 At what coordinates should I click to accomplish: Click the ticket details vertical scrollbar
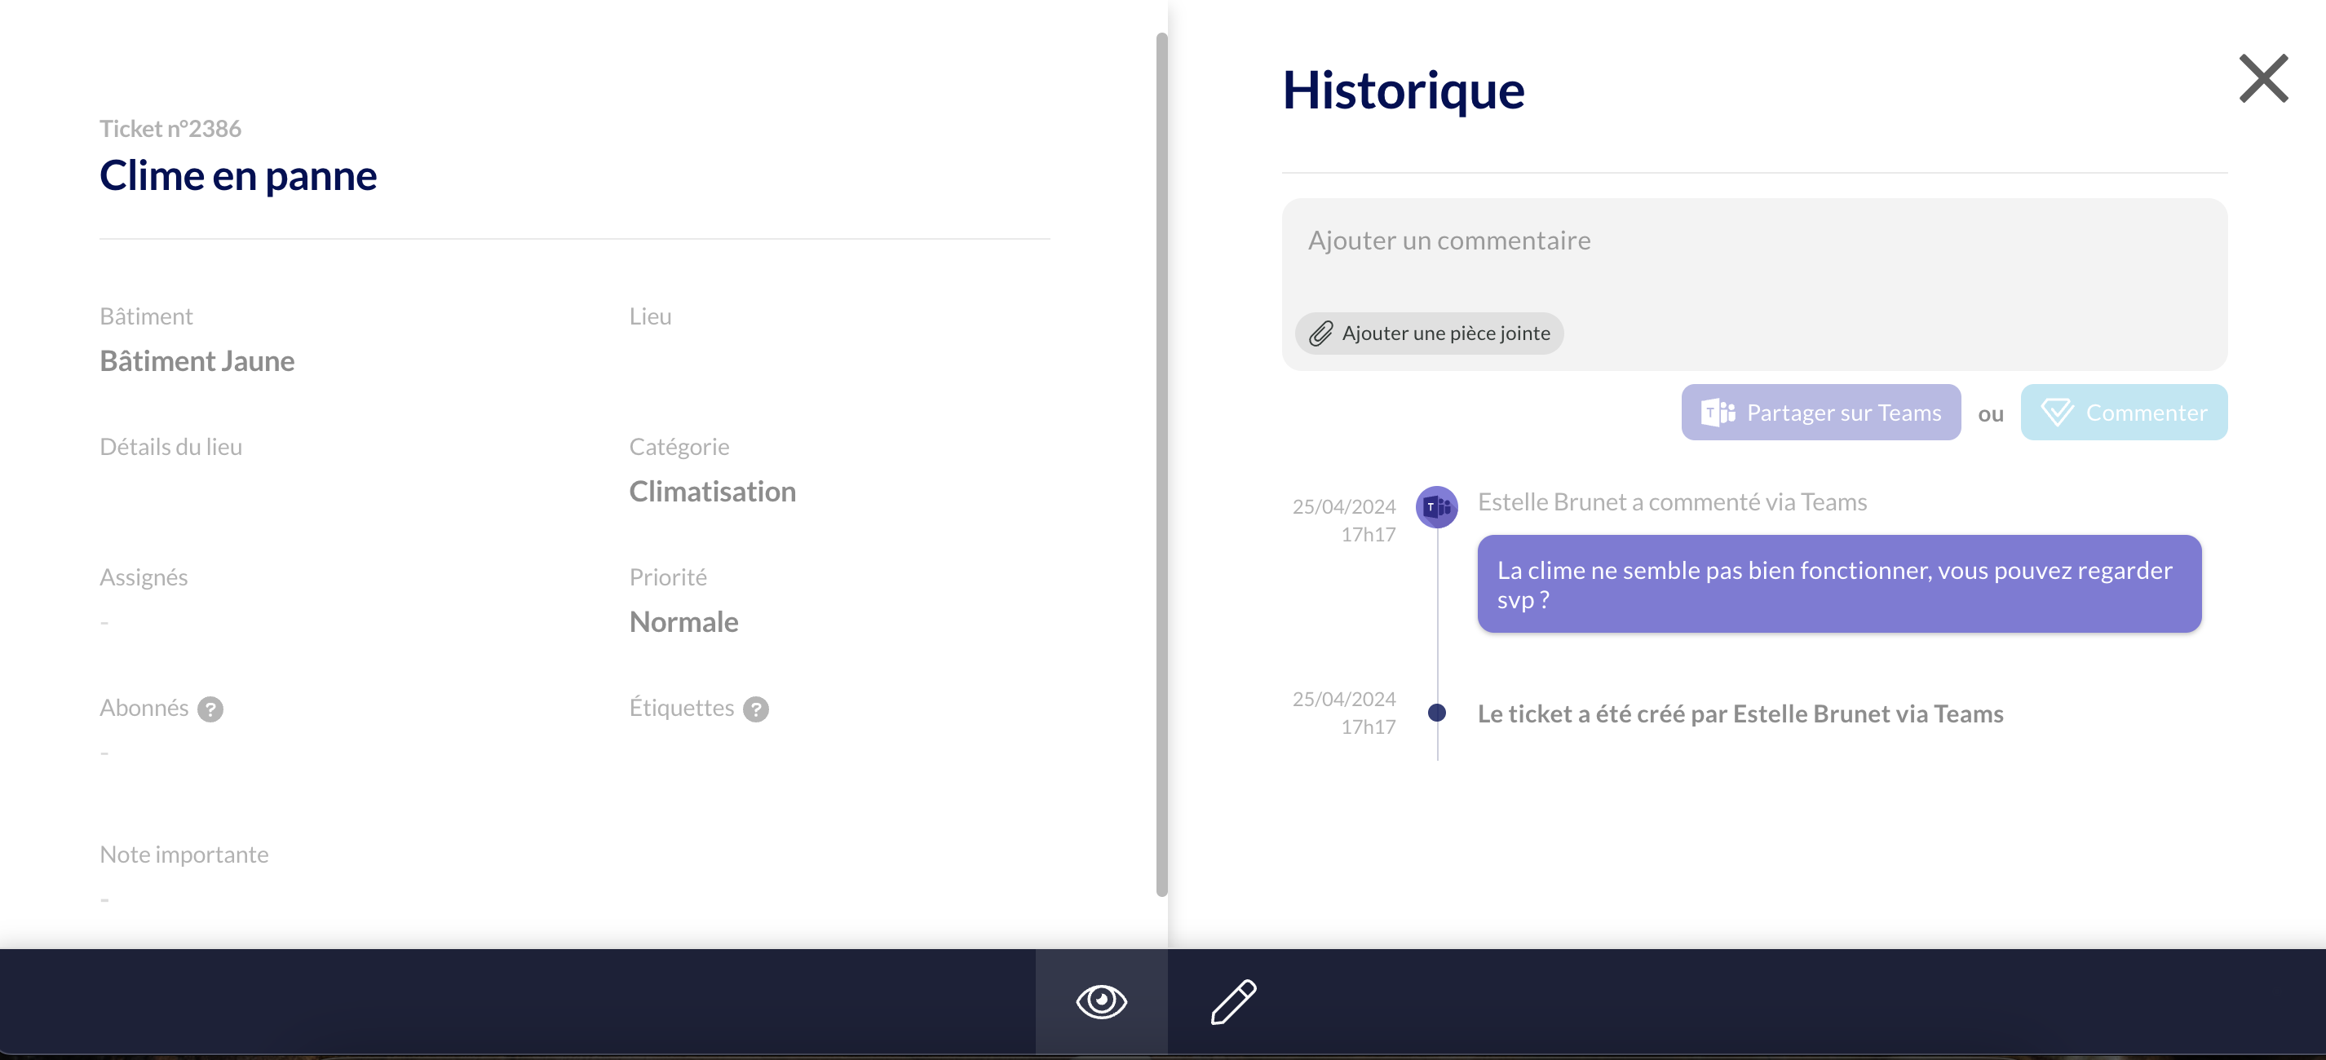click(1161, 464)
